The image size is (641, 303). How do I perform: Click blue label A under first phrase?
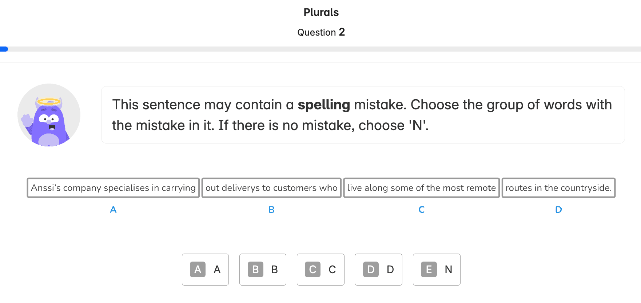click(113, 210)
